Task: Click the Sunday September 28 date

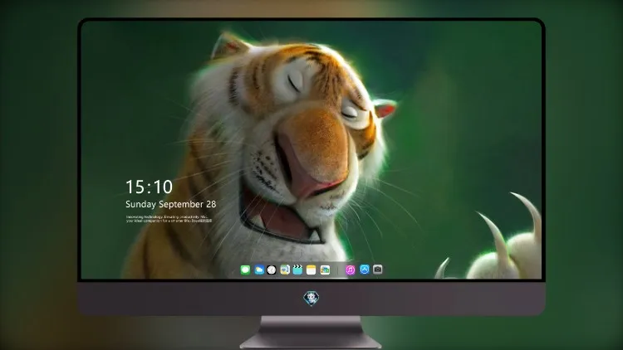Action: coord(171,204)
